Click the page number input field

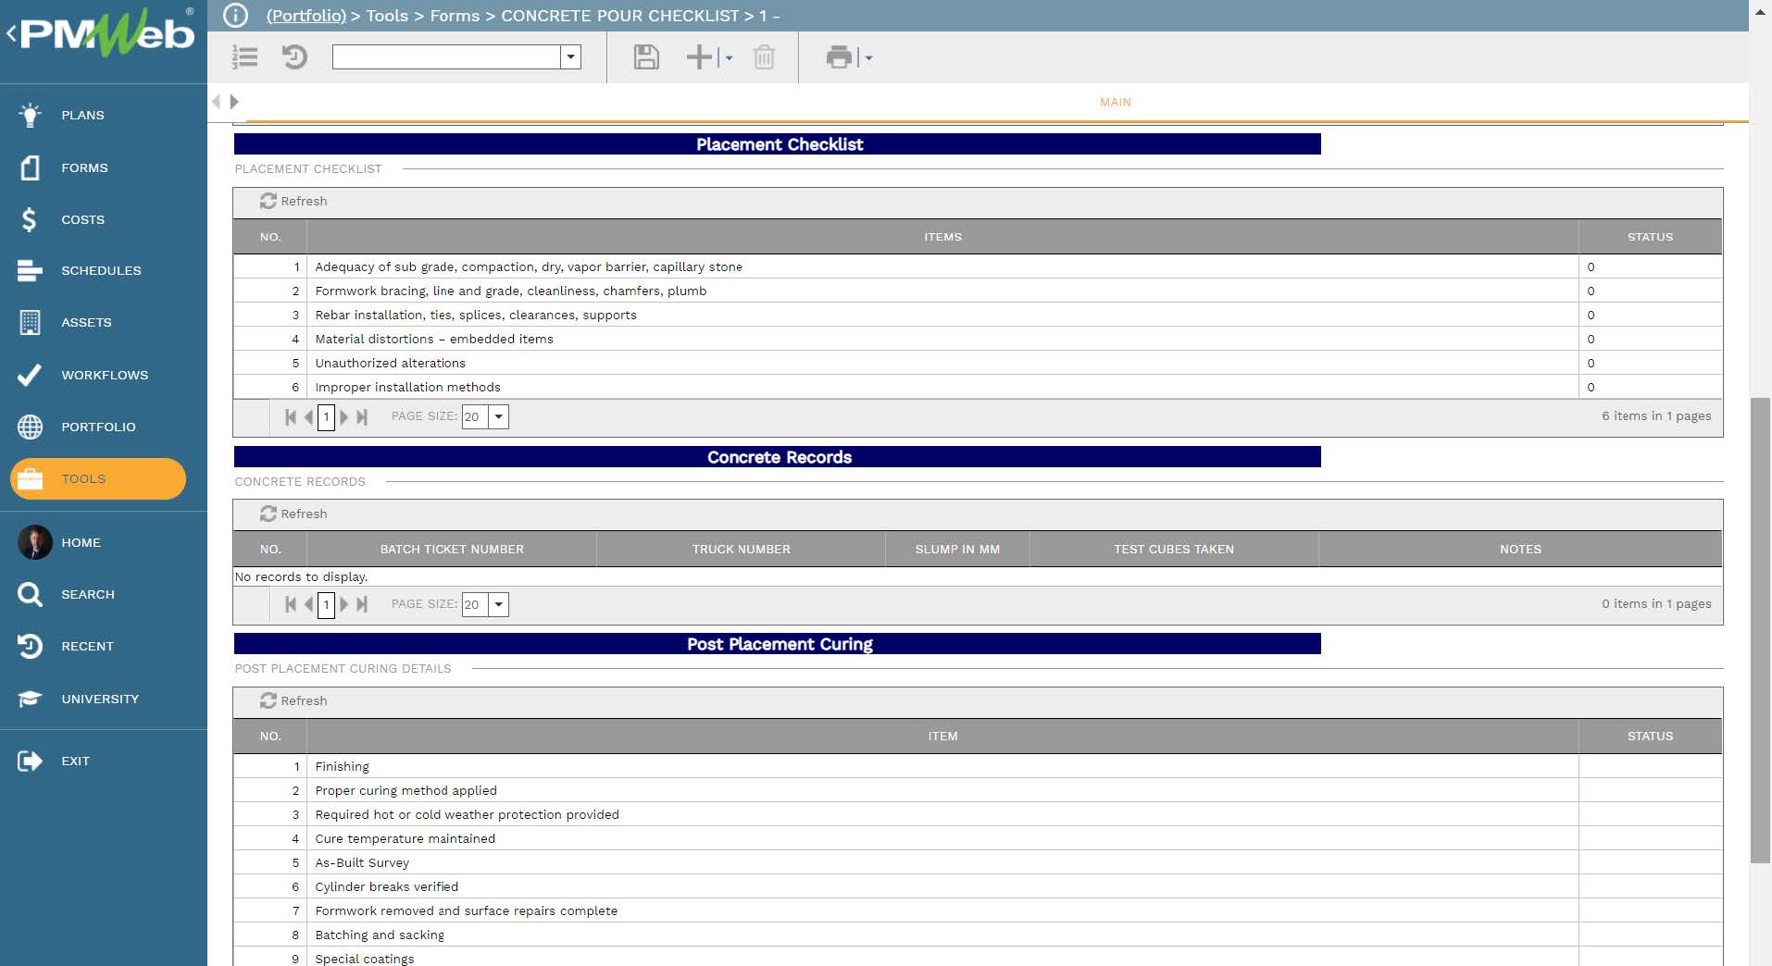pos(326,416)
